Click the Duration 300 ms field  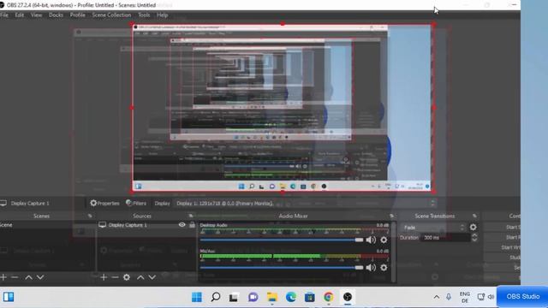point(445,238)
